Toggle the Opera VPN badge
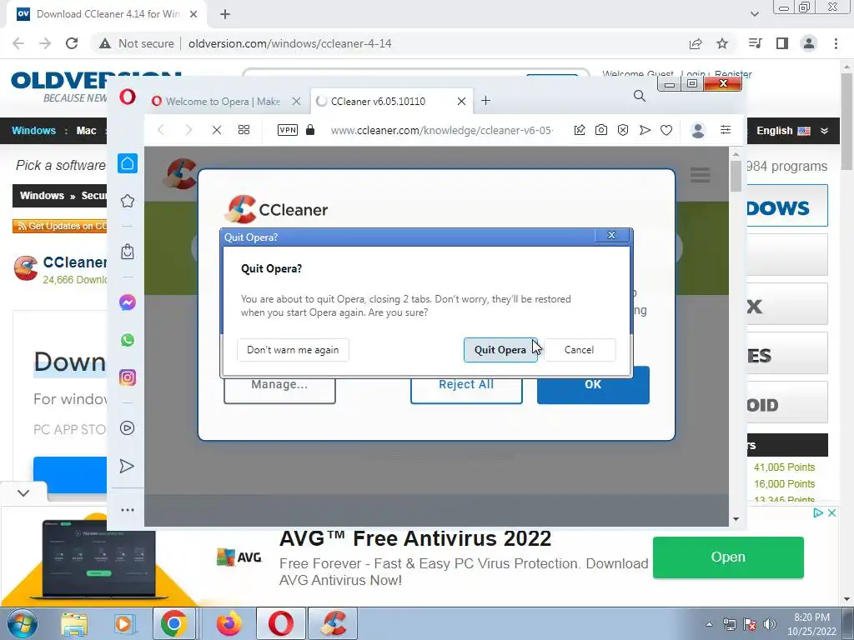This screenshot has width=854, height=640. [288, 130]
